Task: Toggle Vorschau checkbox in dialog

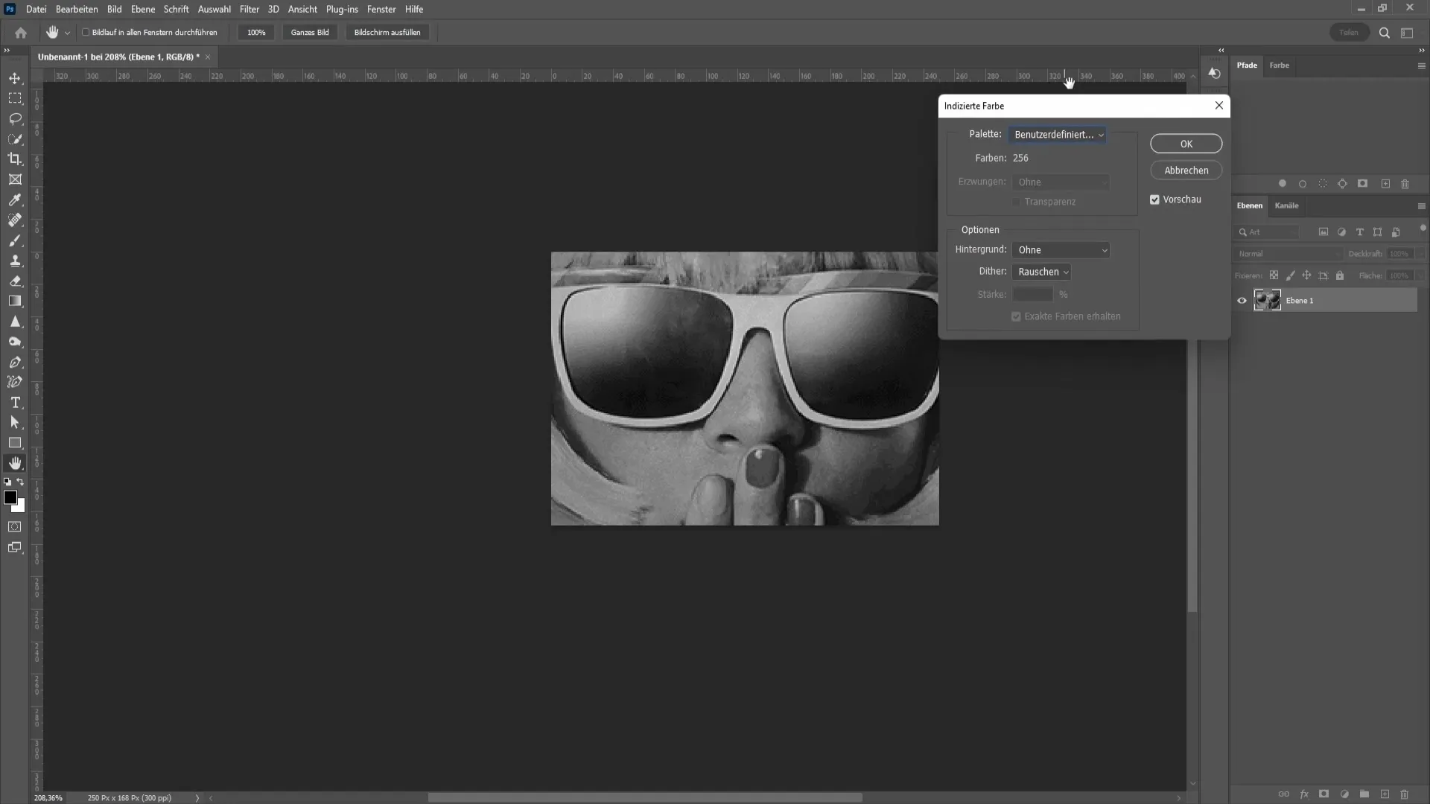Action: [x=1154, y=200]
